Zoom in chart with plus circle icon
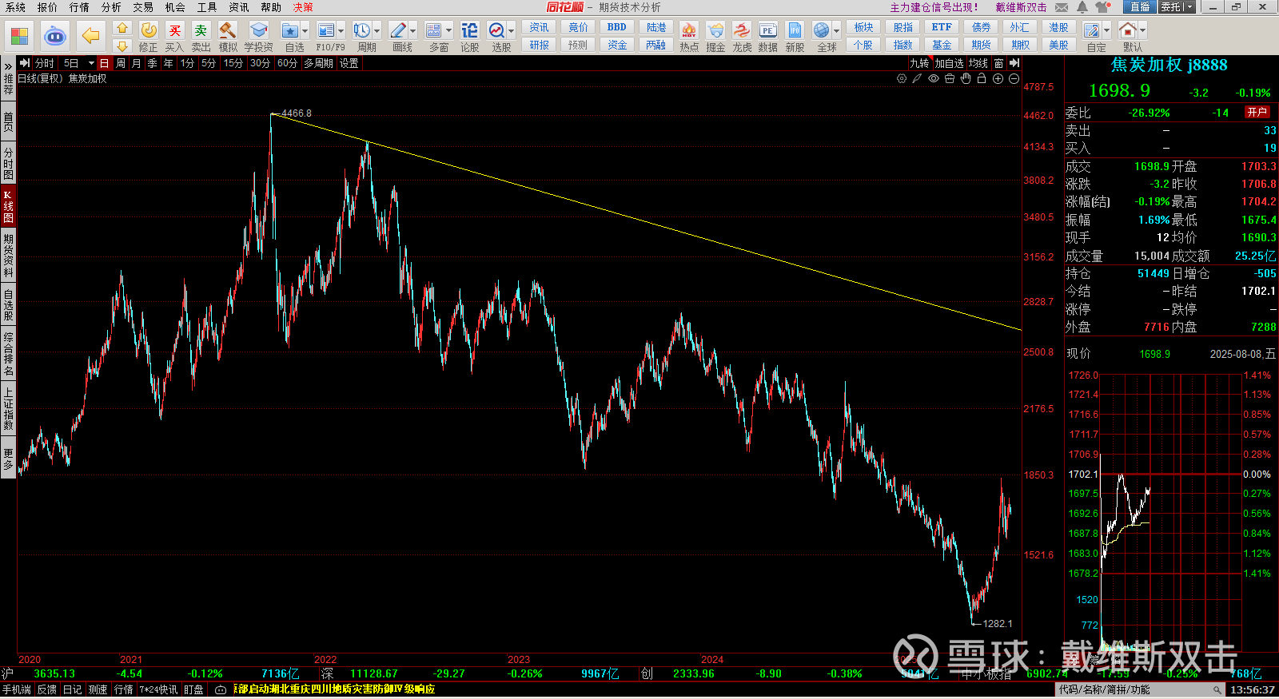This screenshot has width=1279, height=699. (x=998, y=78)
